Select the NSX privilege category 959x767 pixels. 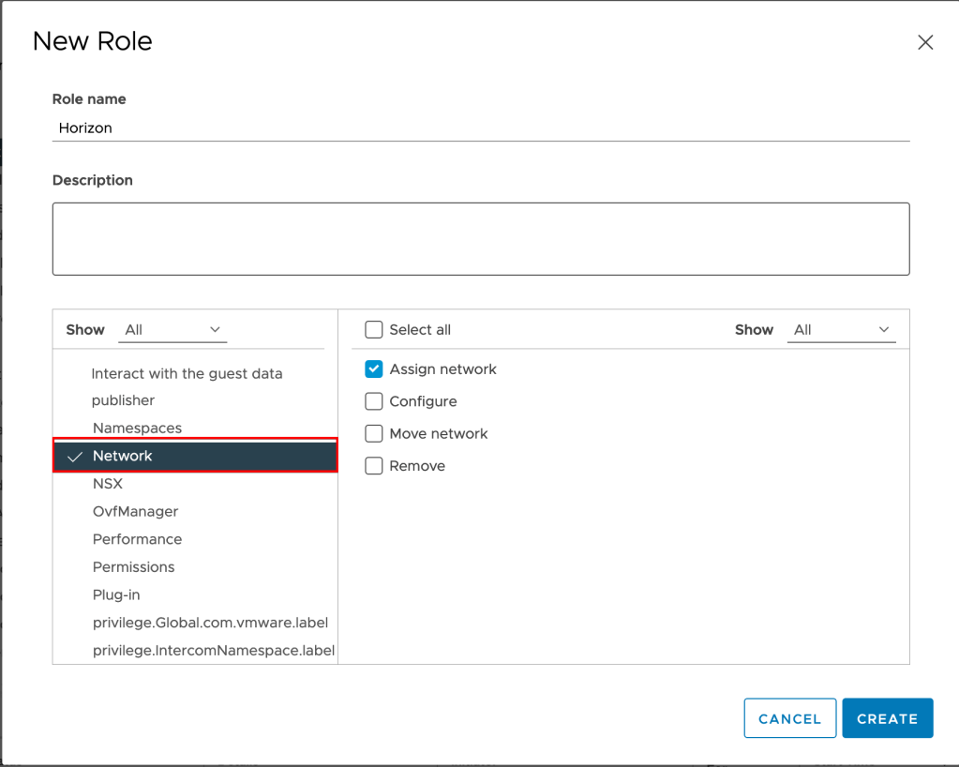108,484
